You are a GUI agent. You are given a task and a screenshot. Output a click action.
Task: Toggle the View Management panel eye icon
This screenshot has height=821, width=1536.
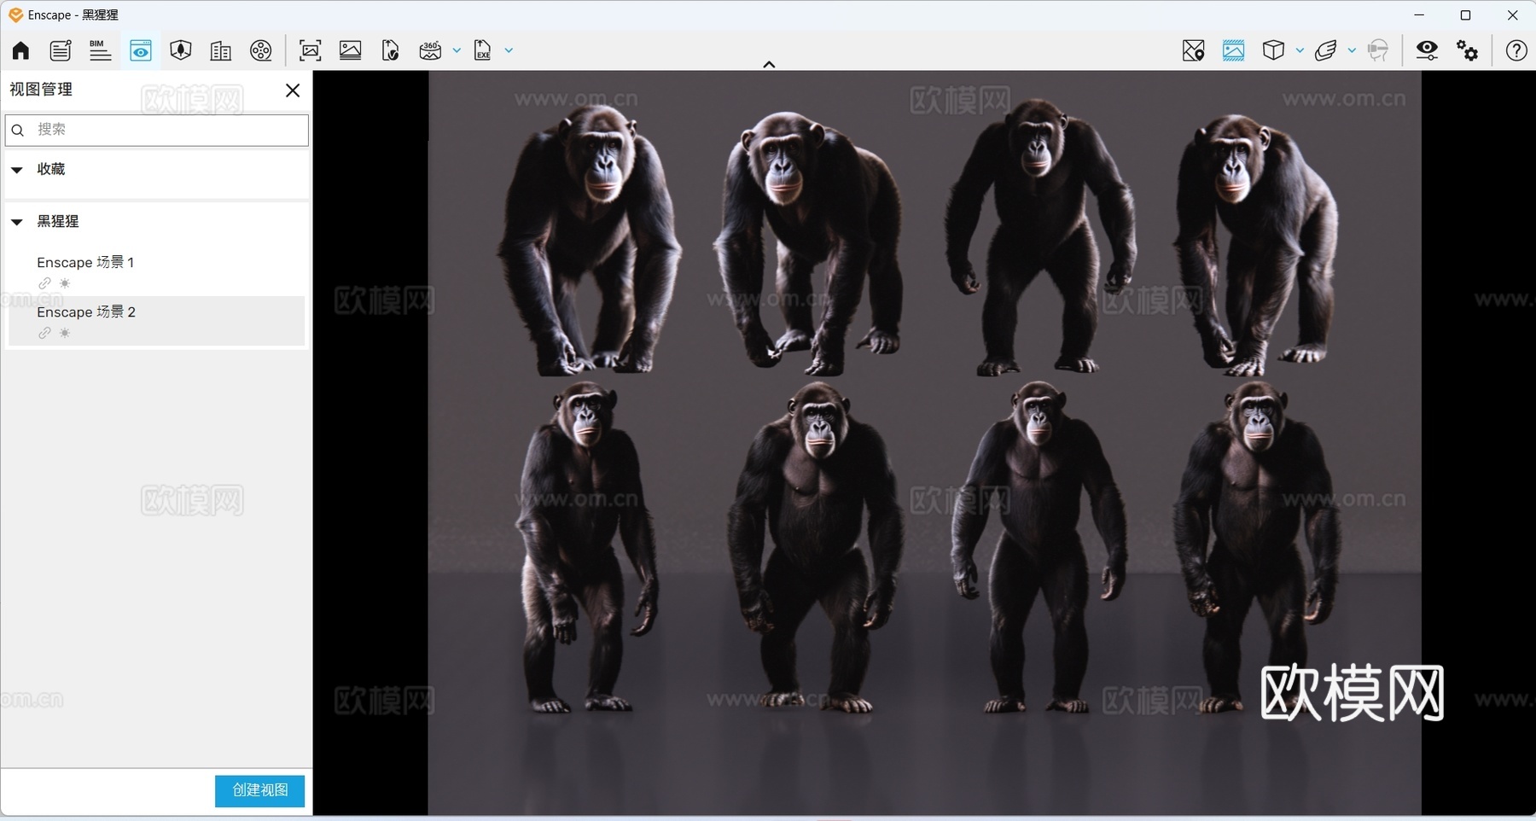(x=141, y=51)
